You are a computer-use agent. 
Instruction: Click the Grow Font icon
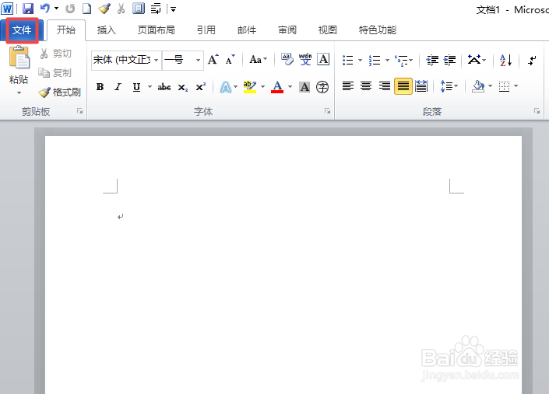pos(213,60)
